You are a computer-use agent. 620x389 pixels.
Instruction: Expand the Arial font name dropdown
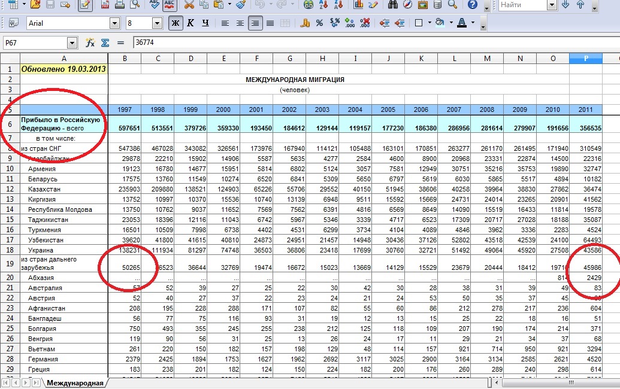pyautogui.click(x=114, y=23)
